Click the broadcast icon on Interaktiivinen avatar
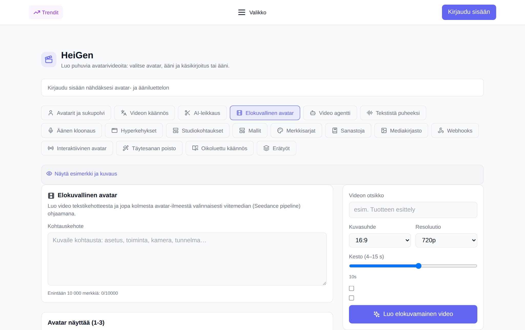Image resolution: width=525 pixels, height=330 pixels. [x=51, y=148]
